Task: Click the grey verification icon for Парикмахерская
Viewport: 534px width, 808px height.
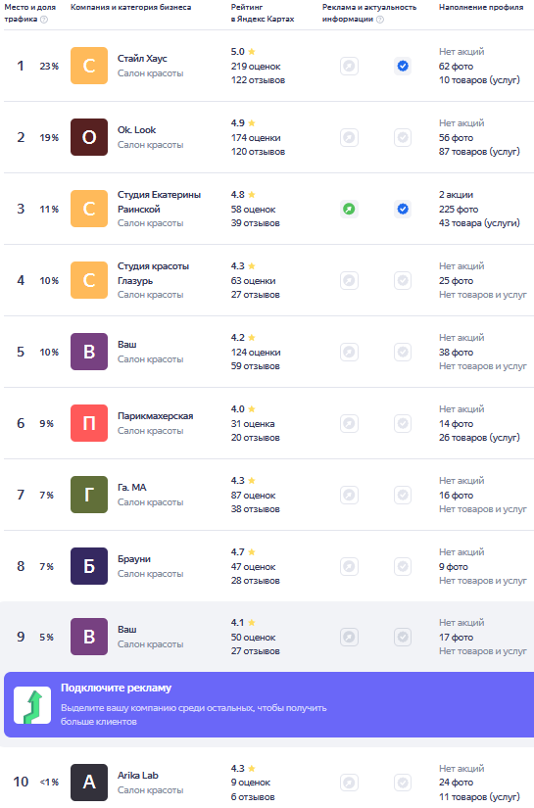Action: click(x=403, y=423)
